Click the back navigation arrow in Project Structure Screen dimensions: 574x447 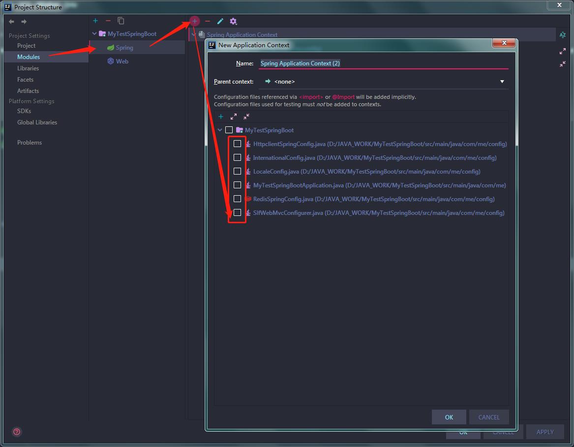(x=11, y=22)
